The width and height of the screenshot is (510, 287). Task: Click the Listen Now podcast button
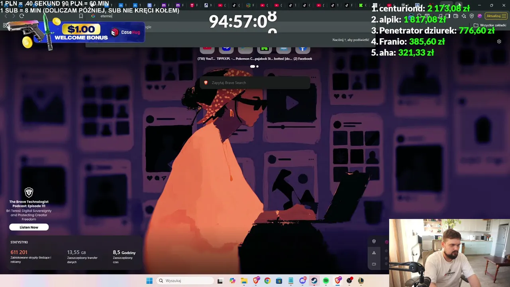coord(29,227)
